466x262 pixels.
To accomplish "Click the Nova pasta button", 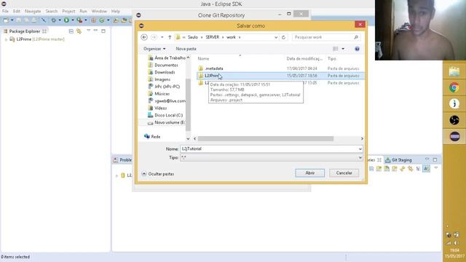I will [x=186, y=49].
